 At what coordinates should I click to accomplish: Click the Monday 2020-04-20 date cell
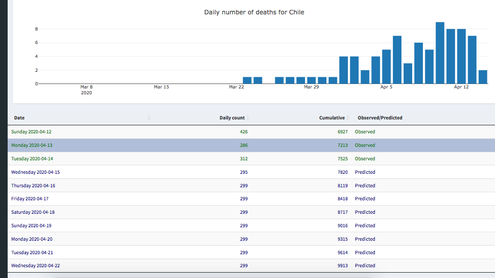(31, 239)
